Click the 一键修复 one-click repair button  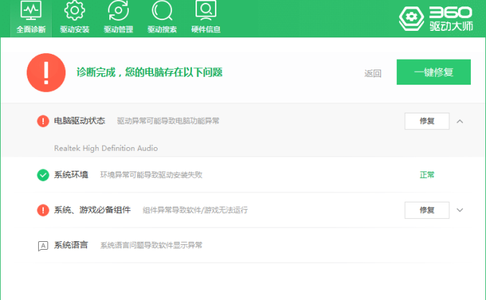434,72
